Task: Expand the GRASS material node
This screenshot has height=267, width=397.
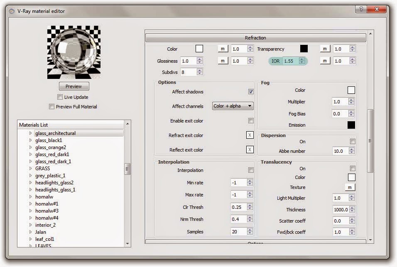Action: coord(30,168)
